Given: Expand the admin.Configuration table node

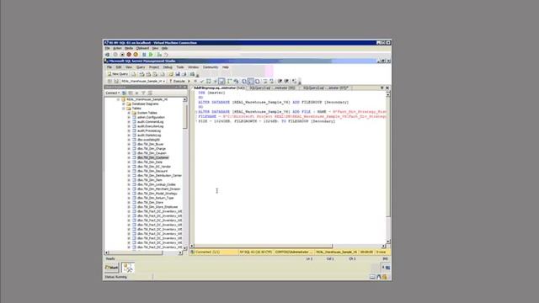Looking at the screenshot, I should point(129,117).
